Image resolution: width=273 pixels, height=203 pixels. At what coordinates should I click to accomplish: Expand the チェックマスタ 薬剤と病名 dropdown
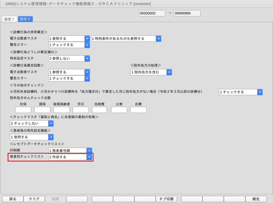pyautogui.click(x=51, y=123)
